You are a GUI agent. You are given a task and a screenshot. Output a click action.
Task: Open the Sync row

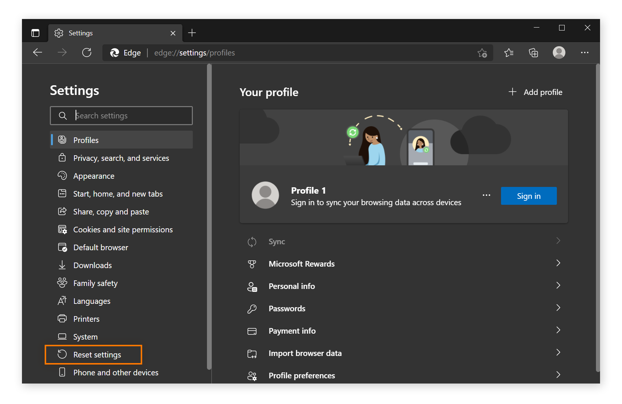point(404,241)
